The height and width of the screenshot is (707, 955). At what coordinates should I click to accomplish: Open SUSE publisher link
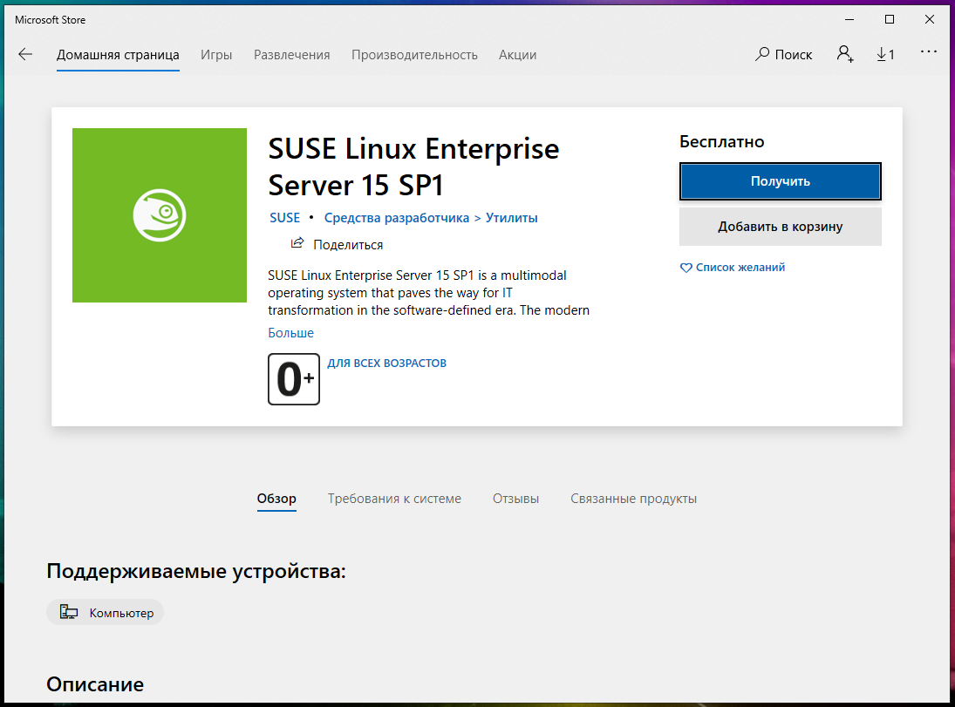coord(284,218)
